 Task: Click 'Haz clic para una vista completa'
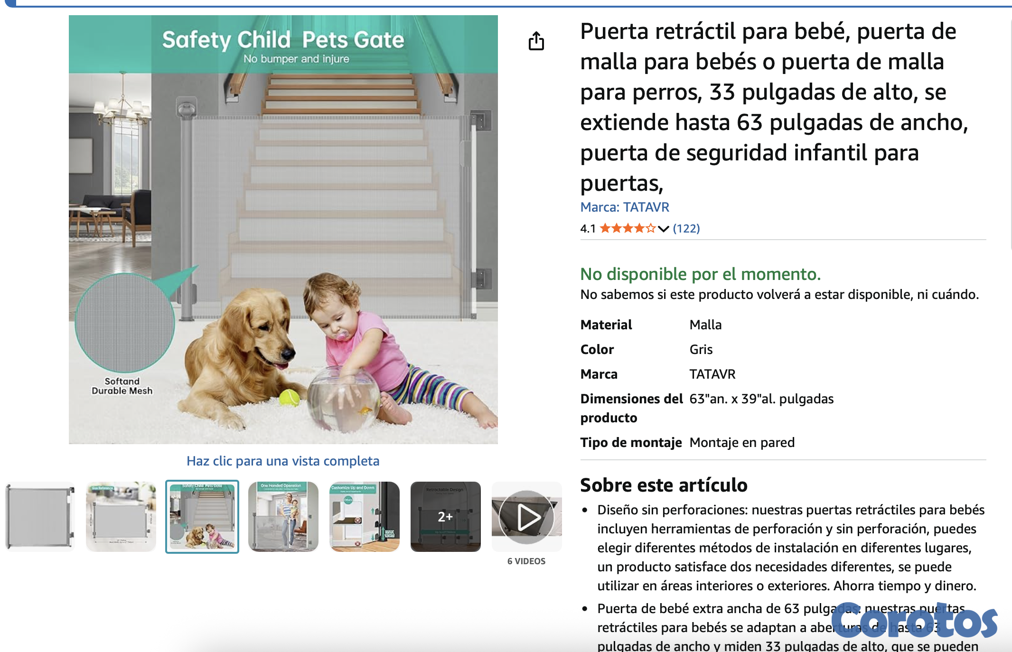(283, 461)
